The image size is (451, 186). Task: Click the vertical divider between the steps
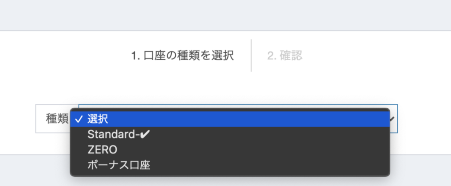click(x=251, y=55)
